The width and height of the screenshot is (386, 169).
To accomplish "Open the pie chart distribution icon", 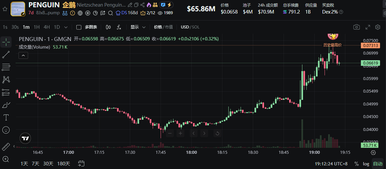I will coord(95,13).
